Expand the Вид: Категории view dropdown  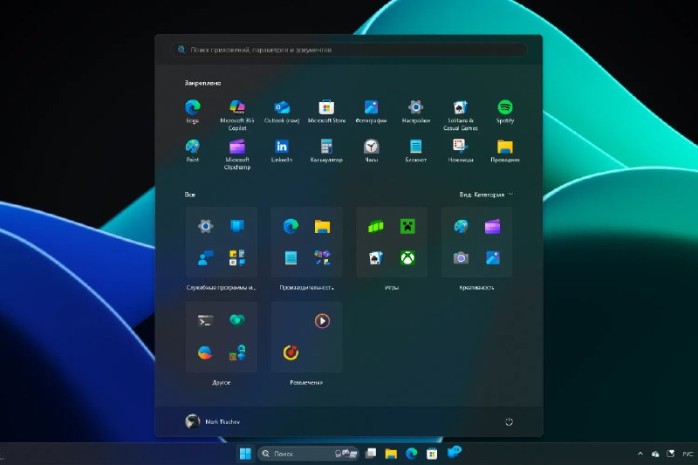pyautogui.click(x=486, y=195)
